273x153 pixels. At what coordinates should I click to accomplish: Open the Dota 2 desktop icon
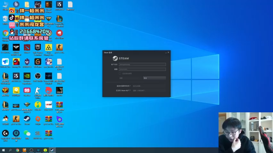coord(27,47)
